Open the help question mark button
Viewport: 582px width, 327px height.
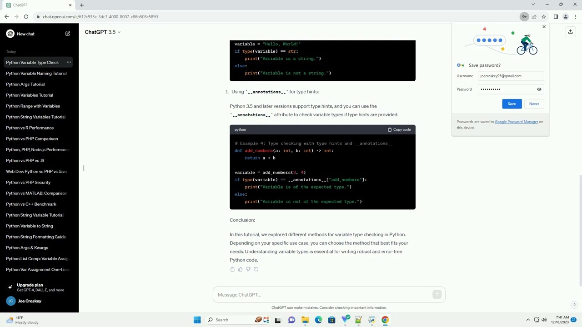click(x=574, y=305)
